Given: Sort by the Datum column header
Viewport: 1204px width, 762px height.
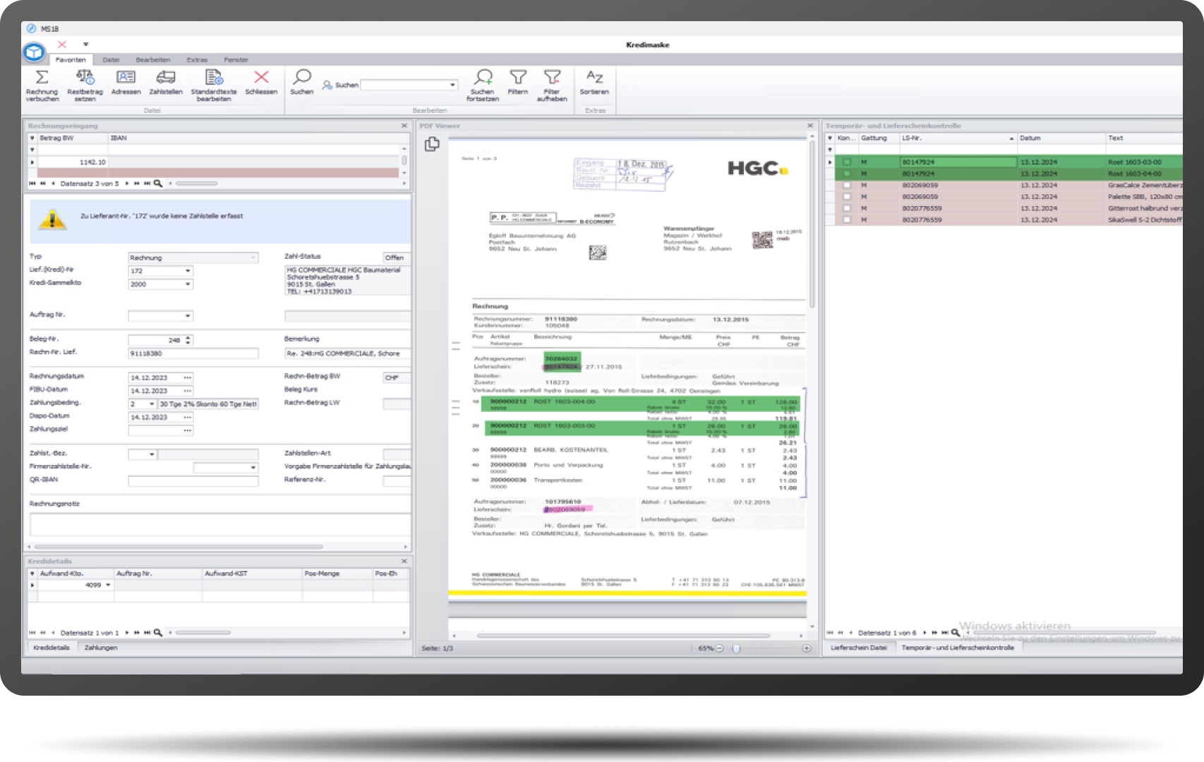Looking at the screenshot, I should (x=1061, y=138).
